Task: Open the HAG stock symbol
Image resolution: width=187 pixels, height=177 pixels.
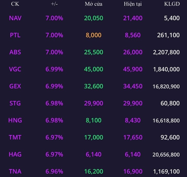Action: pos(15,154)
